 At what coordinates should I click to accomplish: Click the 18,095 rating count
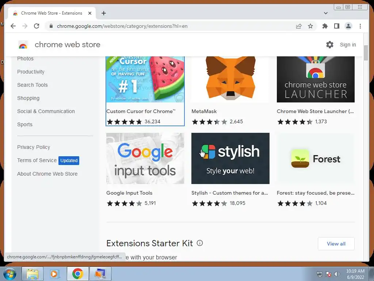point(237,203)
